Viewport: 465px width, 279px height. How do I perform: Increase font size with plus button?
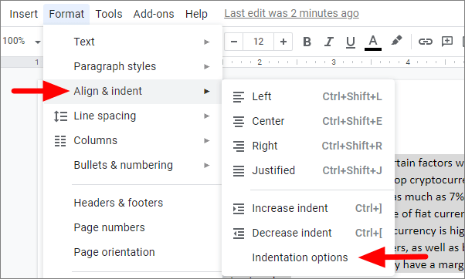(283, 42)
